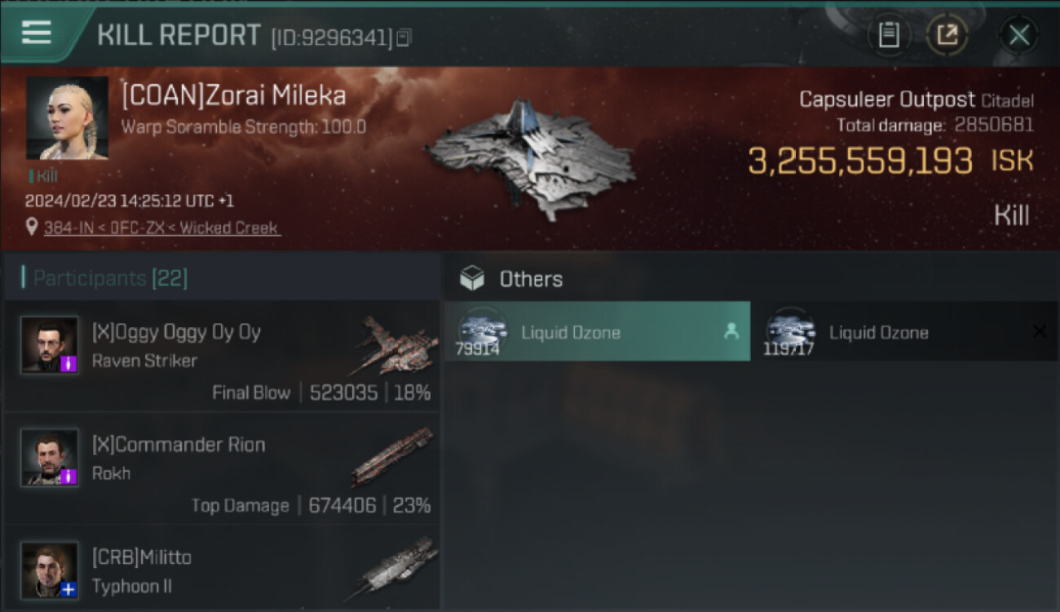Click the Typhoon II ship icon
This screenshot has height=612, width=1060.
click(395, 569)
